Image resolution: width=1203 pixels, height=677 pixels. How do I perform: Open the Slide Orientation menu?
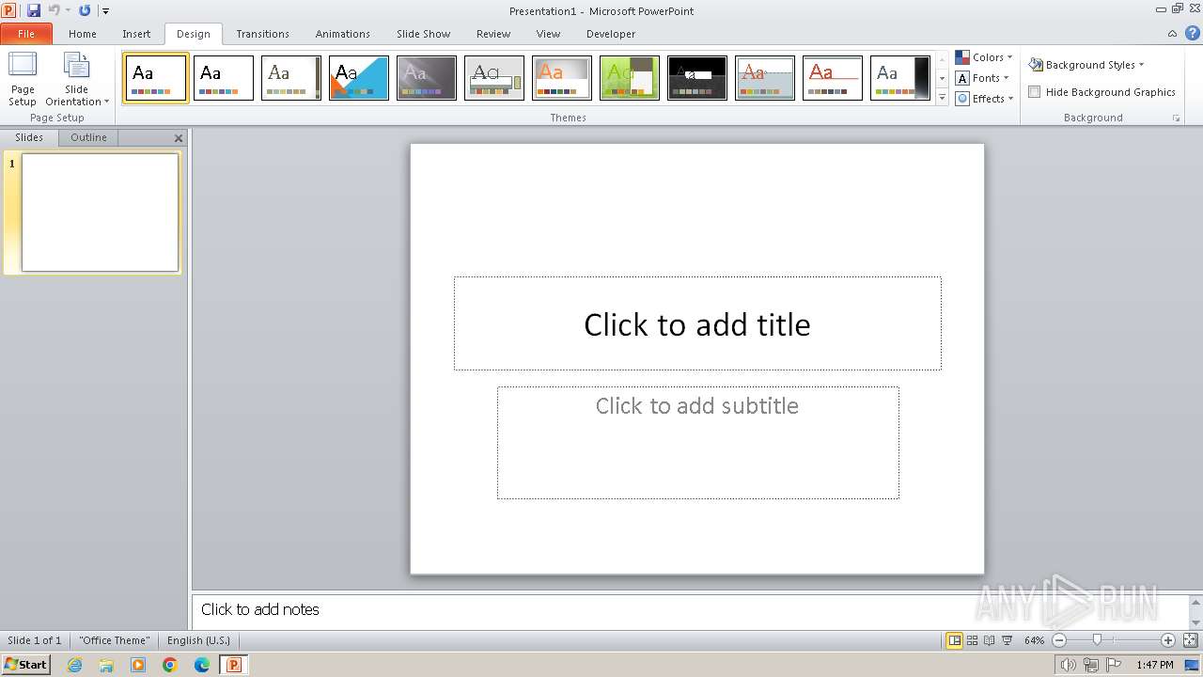[77, 80]
